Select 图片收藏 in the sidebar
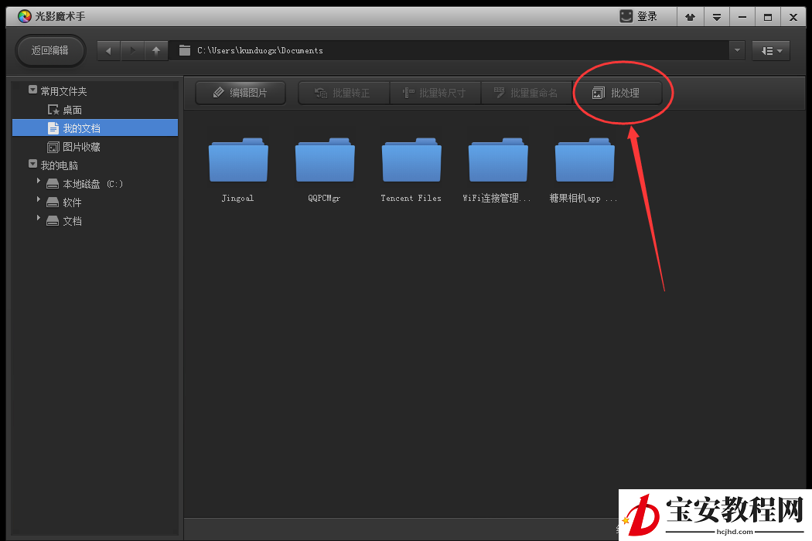Viewport: 812px width, 541px height. click(x=95, y=147)
